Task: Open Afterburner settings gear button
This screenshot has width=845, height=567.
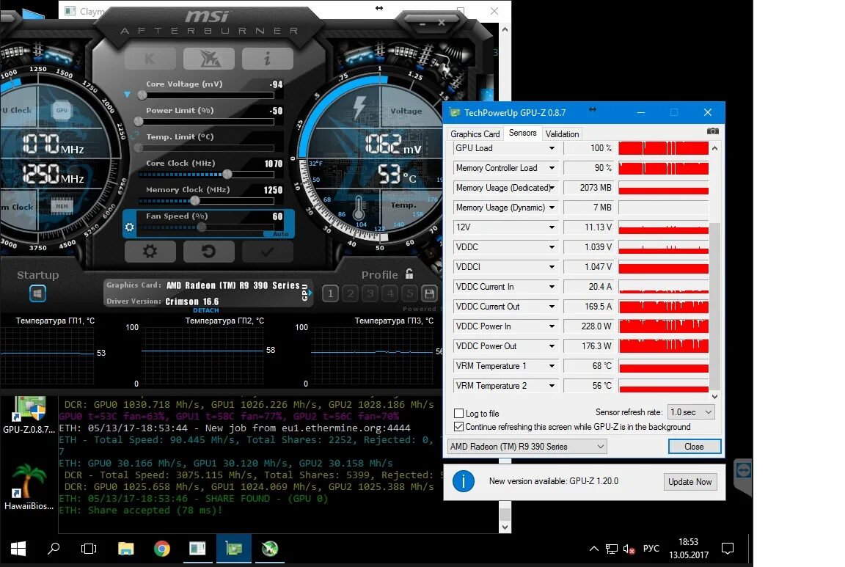Action: [x=150, y=251]
